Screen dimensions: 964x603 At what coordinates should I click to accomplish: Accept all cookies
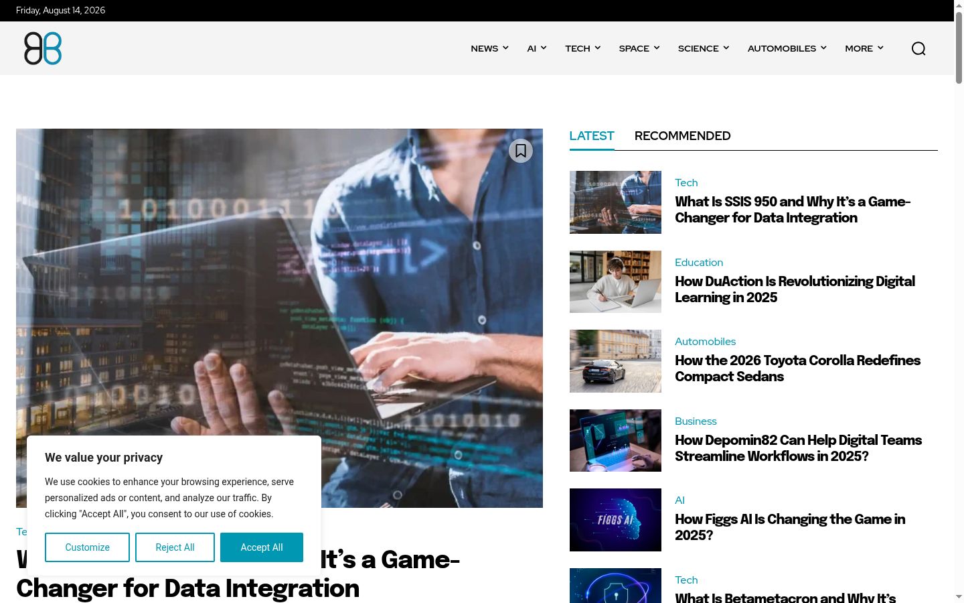click(262, 547)
